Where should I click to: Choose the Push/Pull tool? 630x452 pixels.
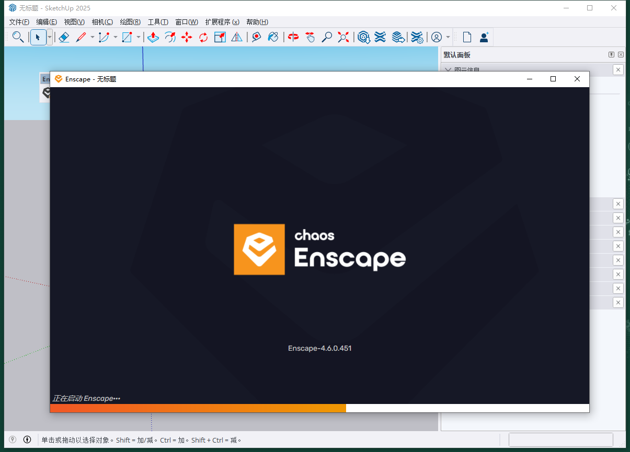(x=154, y=37)
